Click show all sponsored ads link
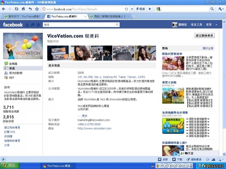 click(x=208, y=48)
